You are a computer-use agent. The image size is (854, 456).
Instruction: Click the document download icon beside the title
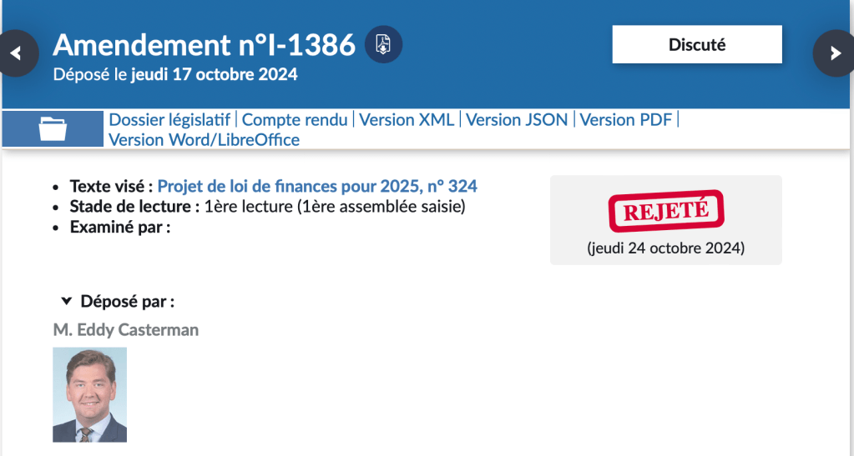pyautogui.click(x=383, y=44)
